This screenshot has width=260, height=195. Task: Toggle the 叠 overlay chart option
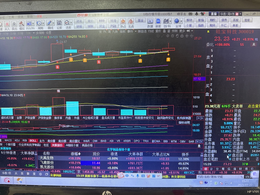[164, 31]
